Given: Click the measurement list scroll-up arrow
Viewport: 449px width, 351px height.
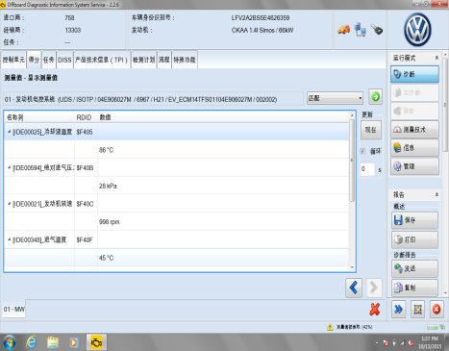Looking at the screenshot, I should [352, 114].
